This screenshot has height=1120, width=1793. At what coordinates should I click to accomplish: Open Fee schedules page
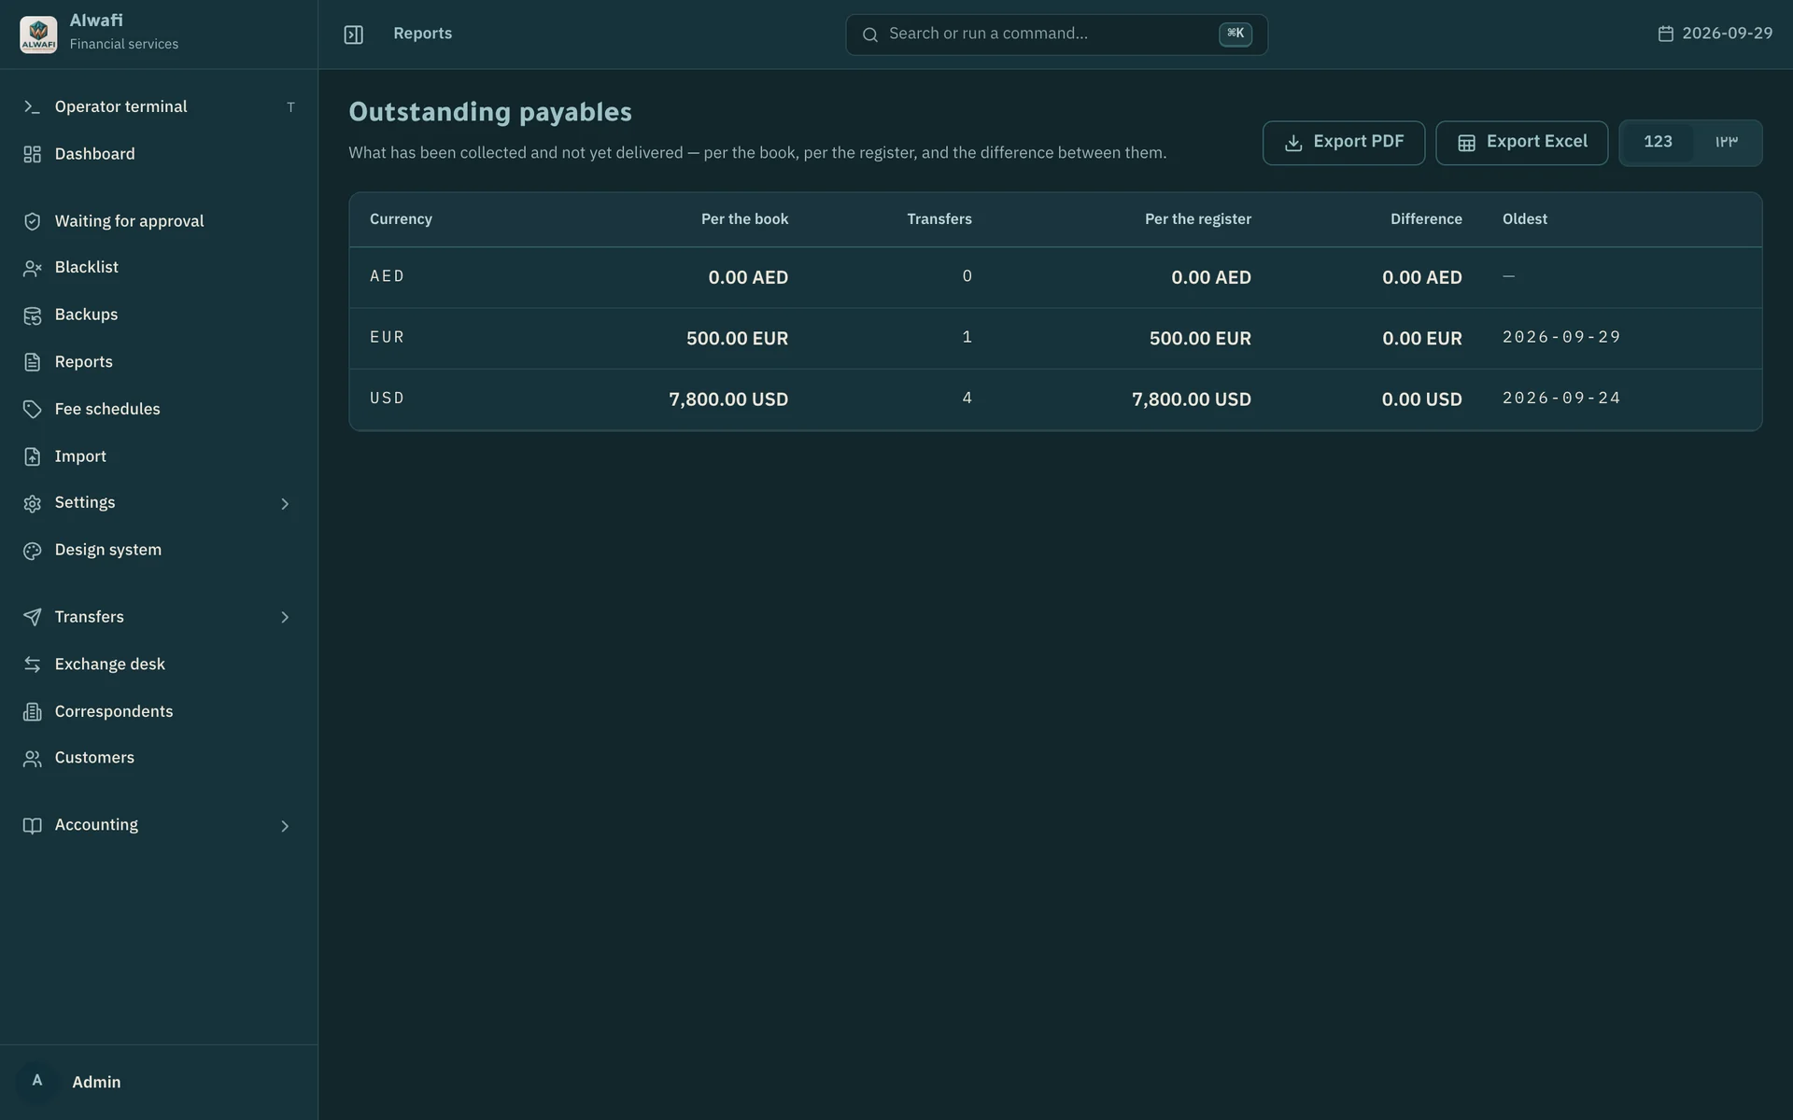click(x=159, y=410)
